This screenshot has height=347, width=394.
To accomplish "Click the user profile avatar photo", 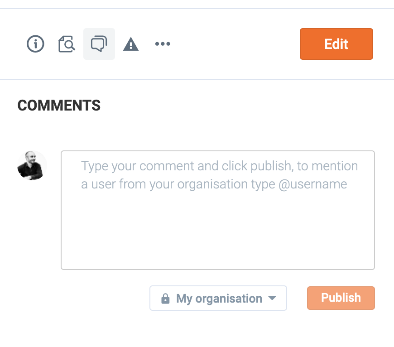I will pyautogui.click(x=32, y=166).
